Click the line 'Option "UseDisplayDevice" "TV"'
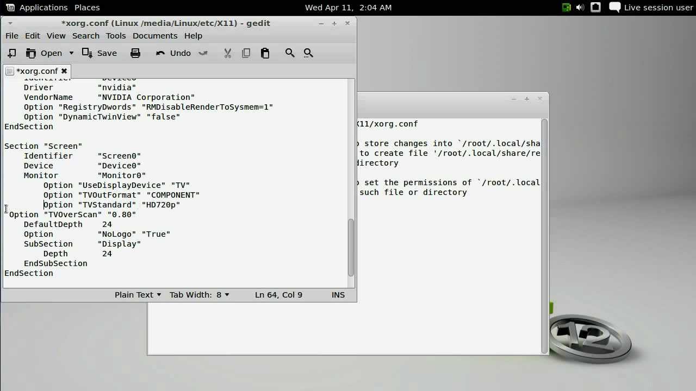The width and height of the screenshot is (696, 391). pyautogui.click(x=116, y=185)
